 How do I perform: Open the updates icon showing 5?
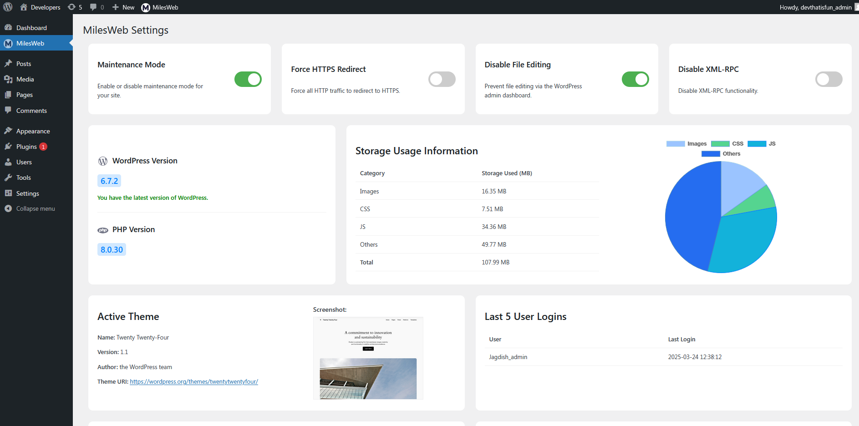tap(71, 7)
